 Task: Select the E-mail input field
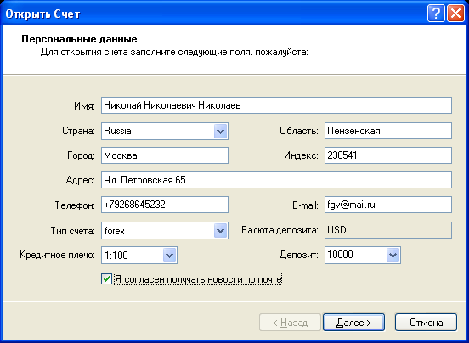(x=388, y=205)
